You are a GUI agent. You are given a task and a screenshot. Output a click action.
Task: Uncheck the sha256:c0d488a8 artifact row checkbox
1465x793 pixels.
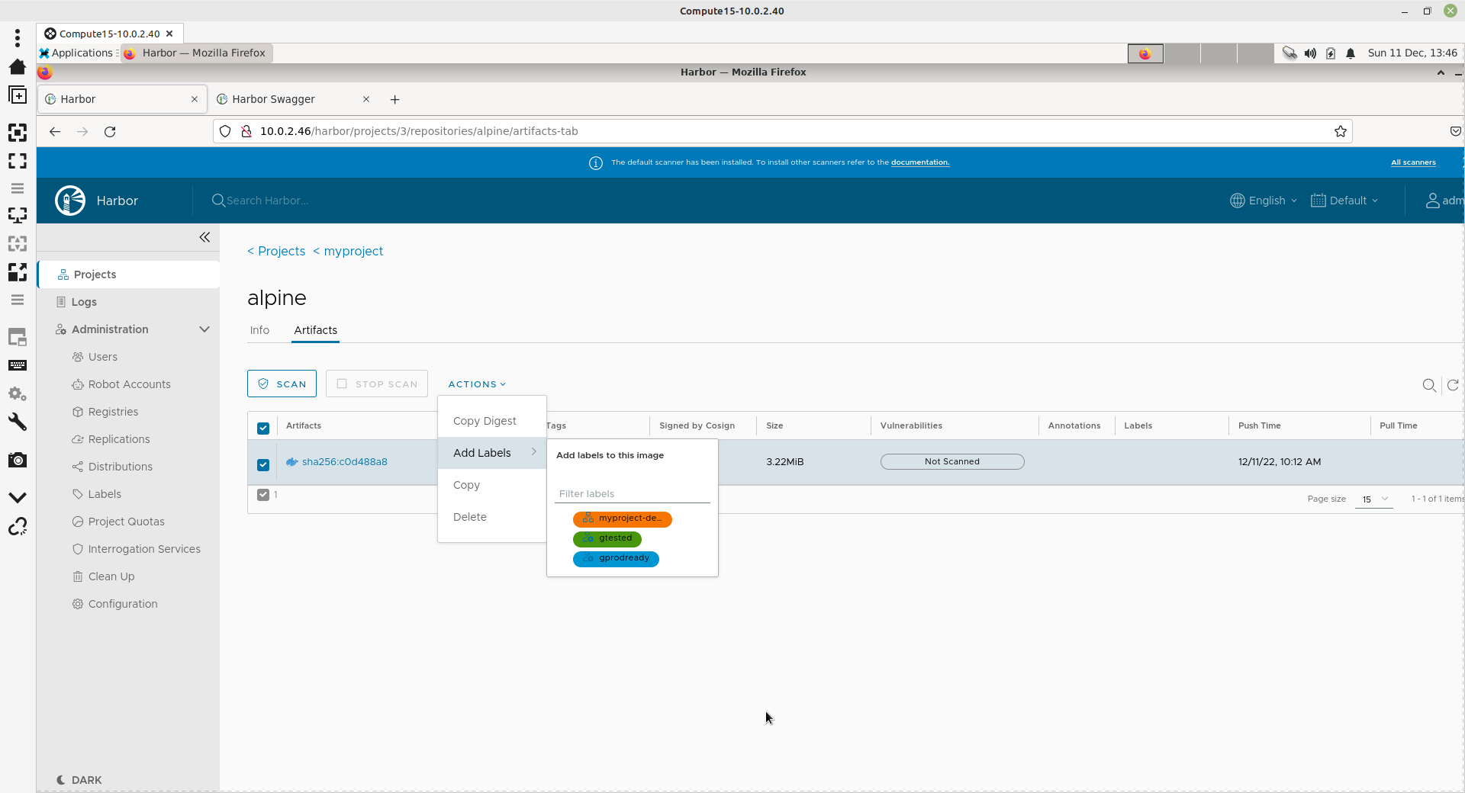pos(263,464)
